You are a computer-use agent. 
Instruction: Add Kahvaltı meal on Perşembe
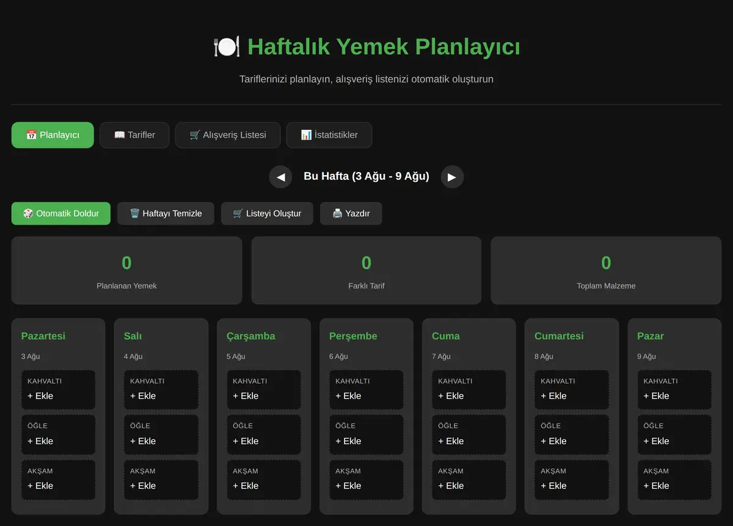(x=366, y=389)
